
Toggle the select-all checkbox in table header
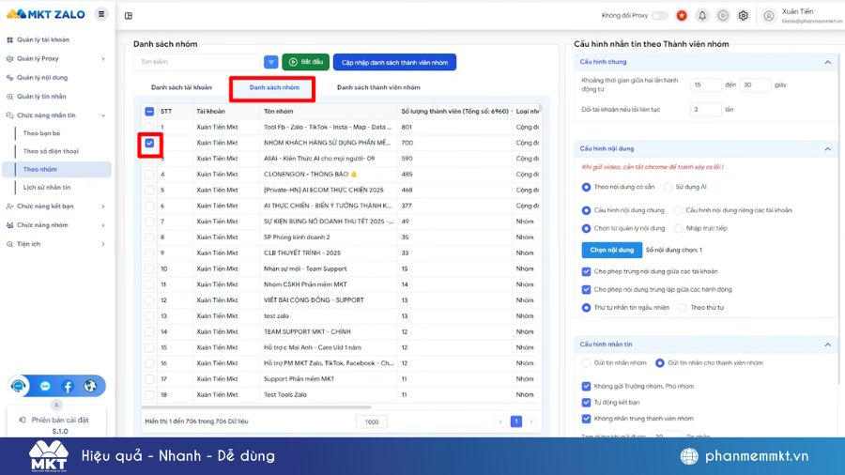coord(149,112)
